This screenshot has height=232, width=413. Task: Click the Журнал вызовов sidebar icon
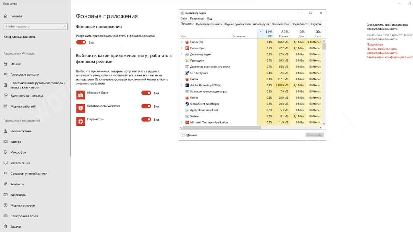click(6, 206)
